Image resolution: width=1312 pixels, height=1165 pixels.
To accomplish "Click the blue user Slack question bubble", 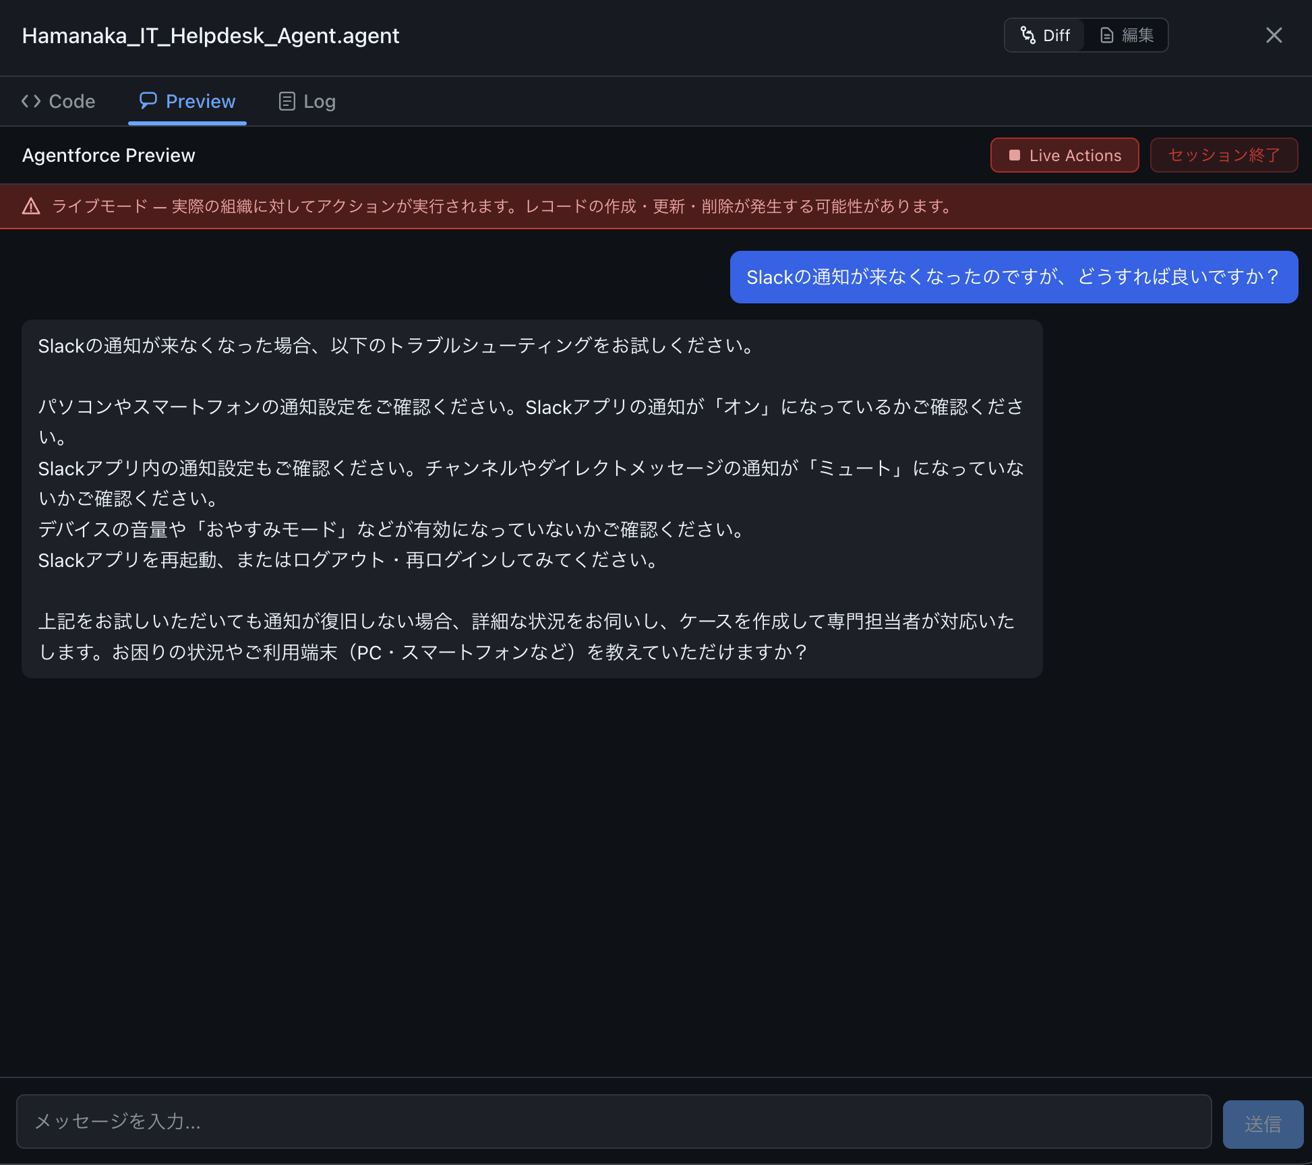I will pos(1013,277).
